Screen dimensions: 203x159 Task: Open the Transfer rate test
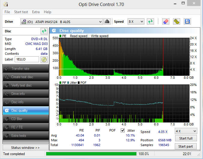click(x=26, y=69)
